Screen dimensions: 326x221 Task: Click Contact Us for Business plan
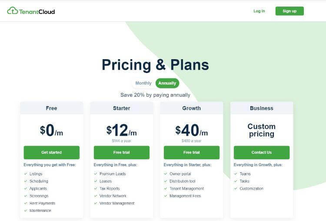[262, 152]
